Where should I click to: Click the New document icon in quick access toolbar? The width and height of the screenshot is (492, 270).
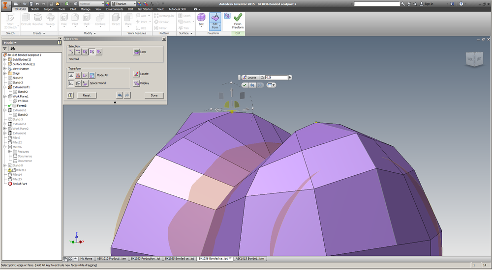coord(16,4)
